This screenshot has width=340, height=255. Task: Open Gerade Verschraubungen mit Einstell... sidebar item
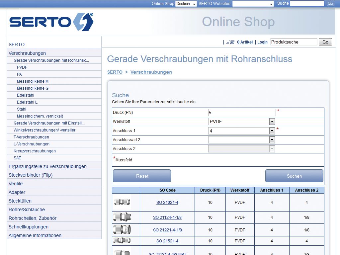54,123
